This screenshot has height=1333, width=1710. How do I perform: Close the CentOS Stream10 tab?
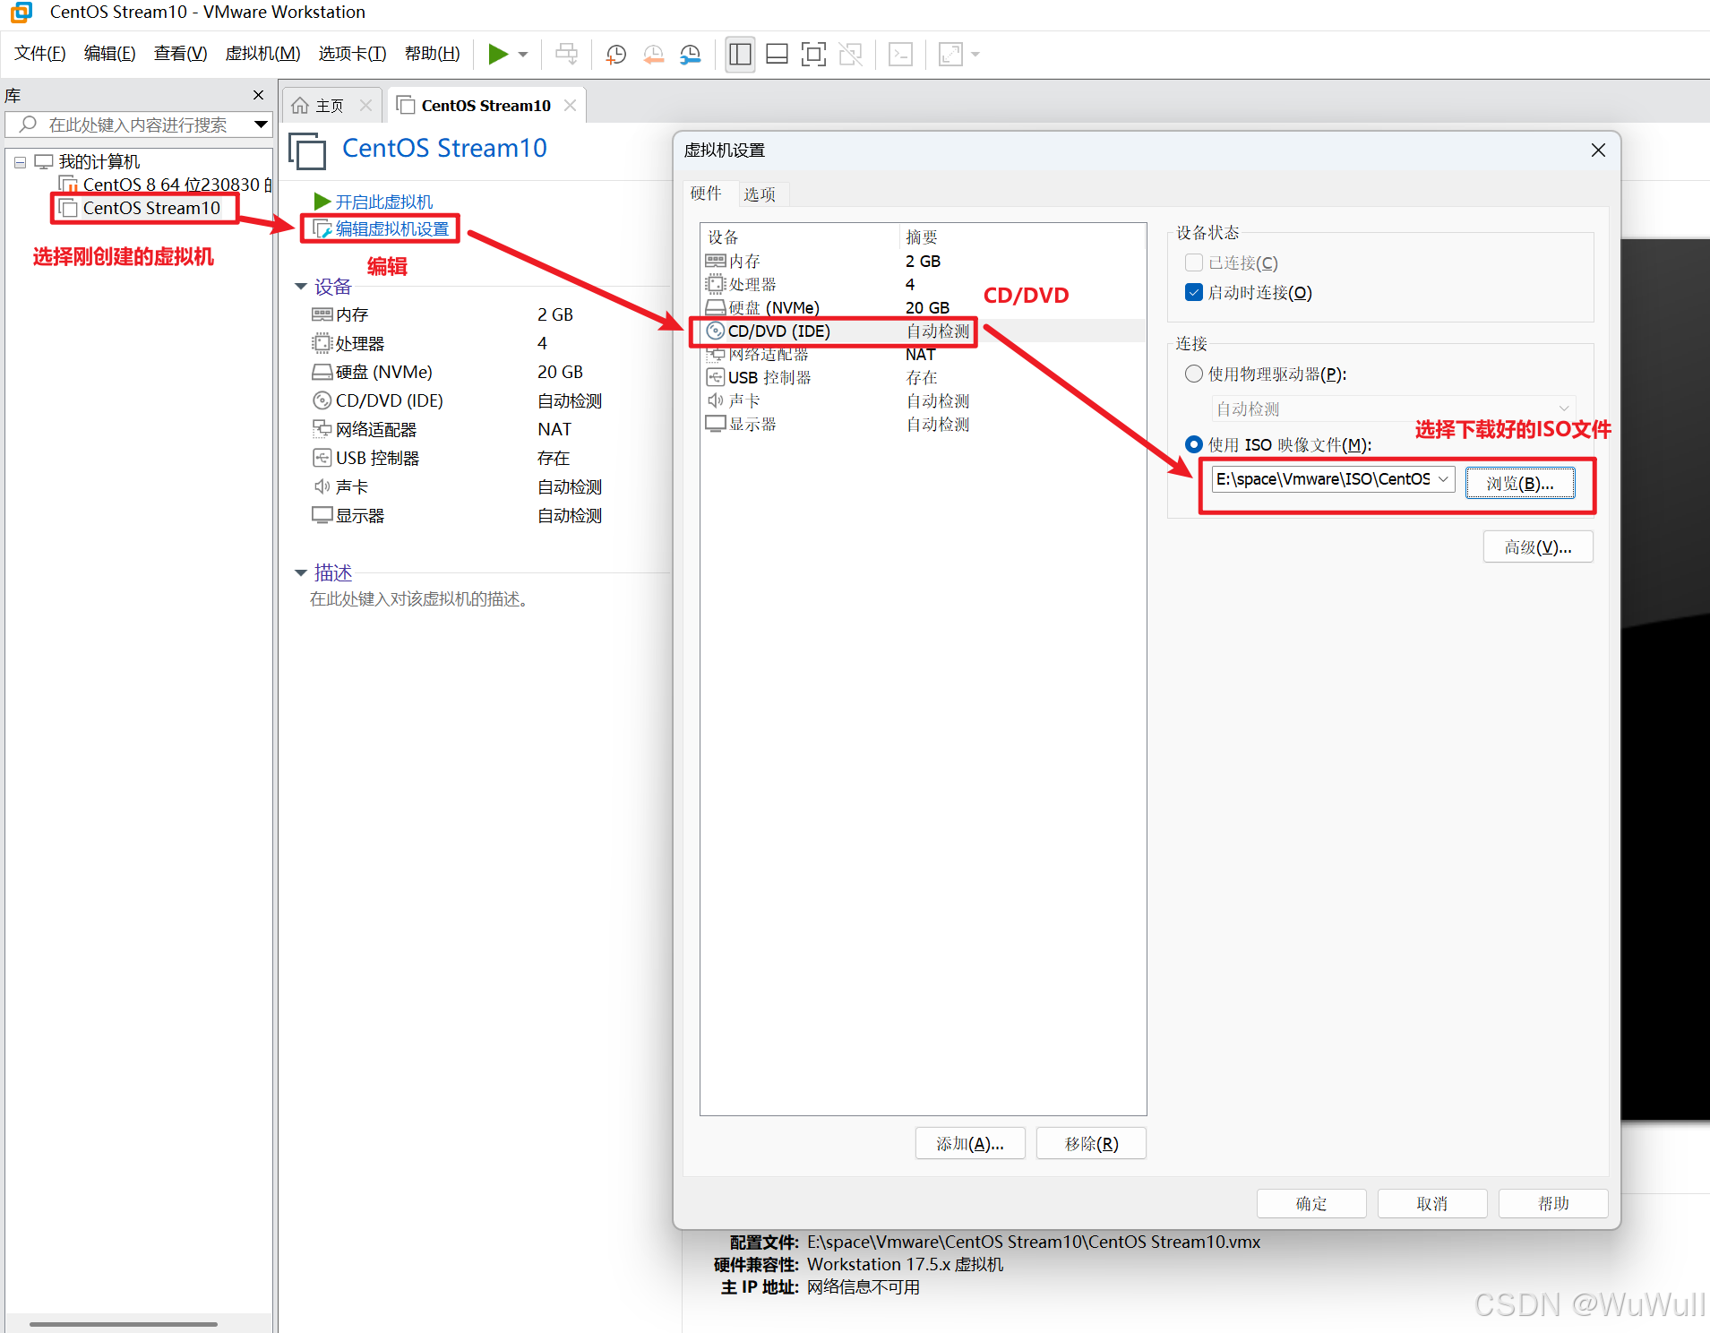pos(570,106)
